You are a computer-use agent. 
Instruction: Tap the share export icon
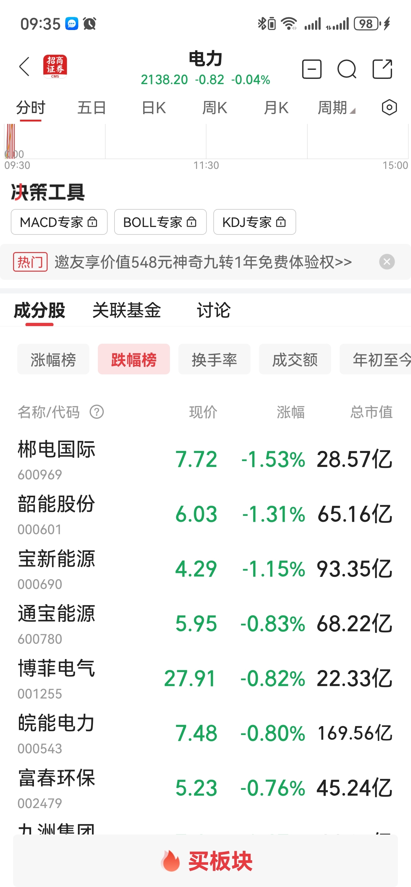coord(382,69)
